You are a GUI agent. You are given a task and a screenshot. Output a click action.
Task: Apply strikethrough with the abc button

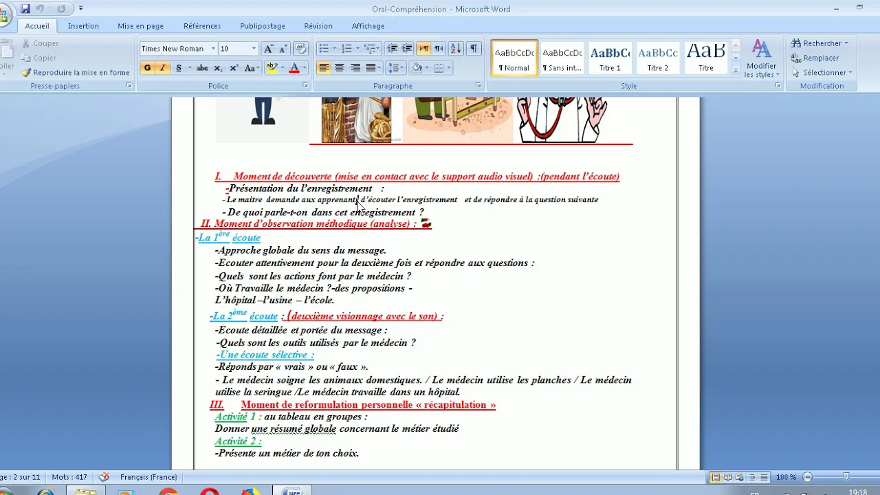[202, 68]
